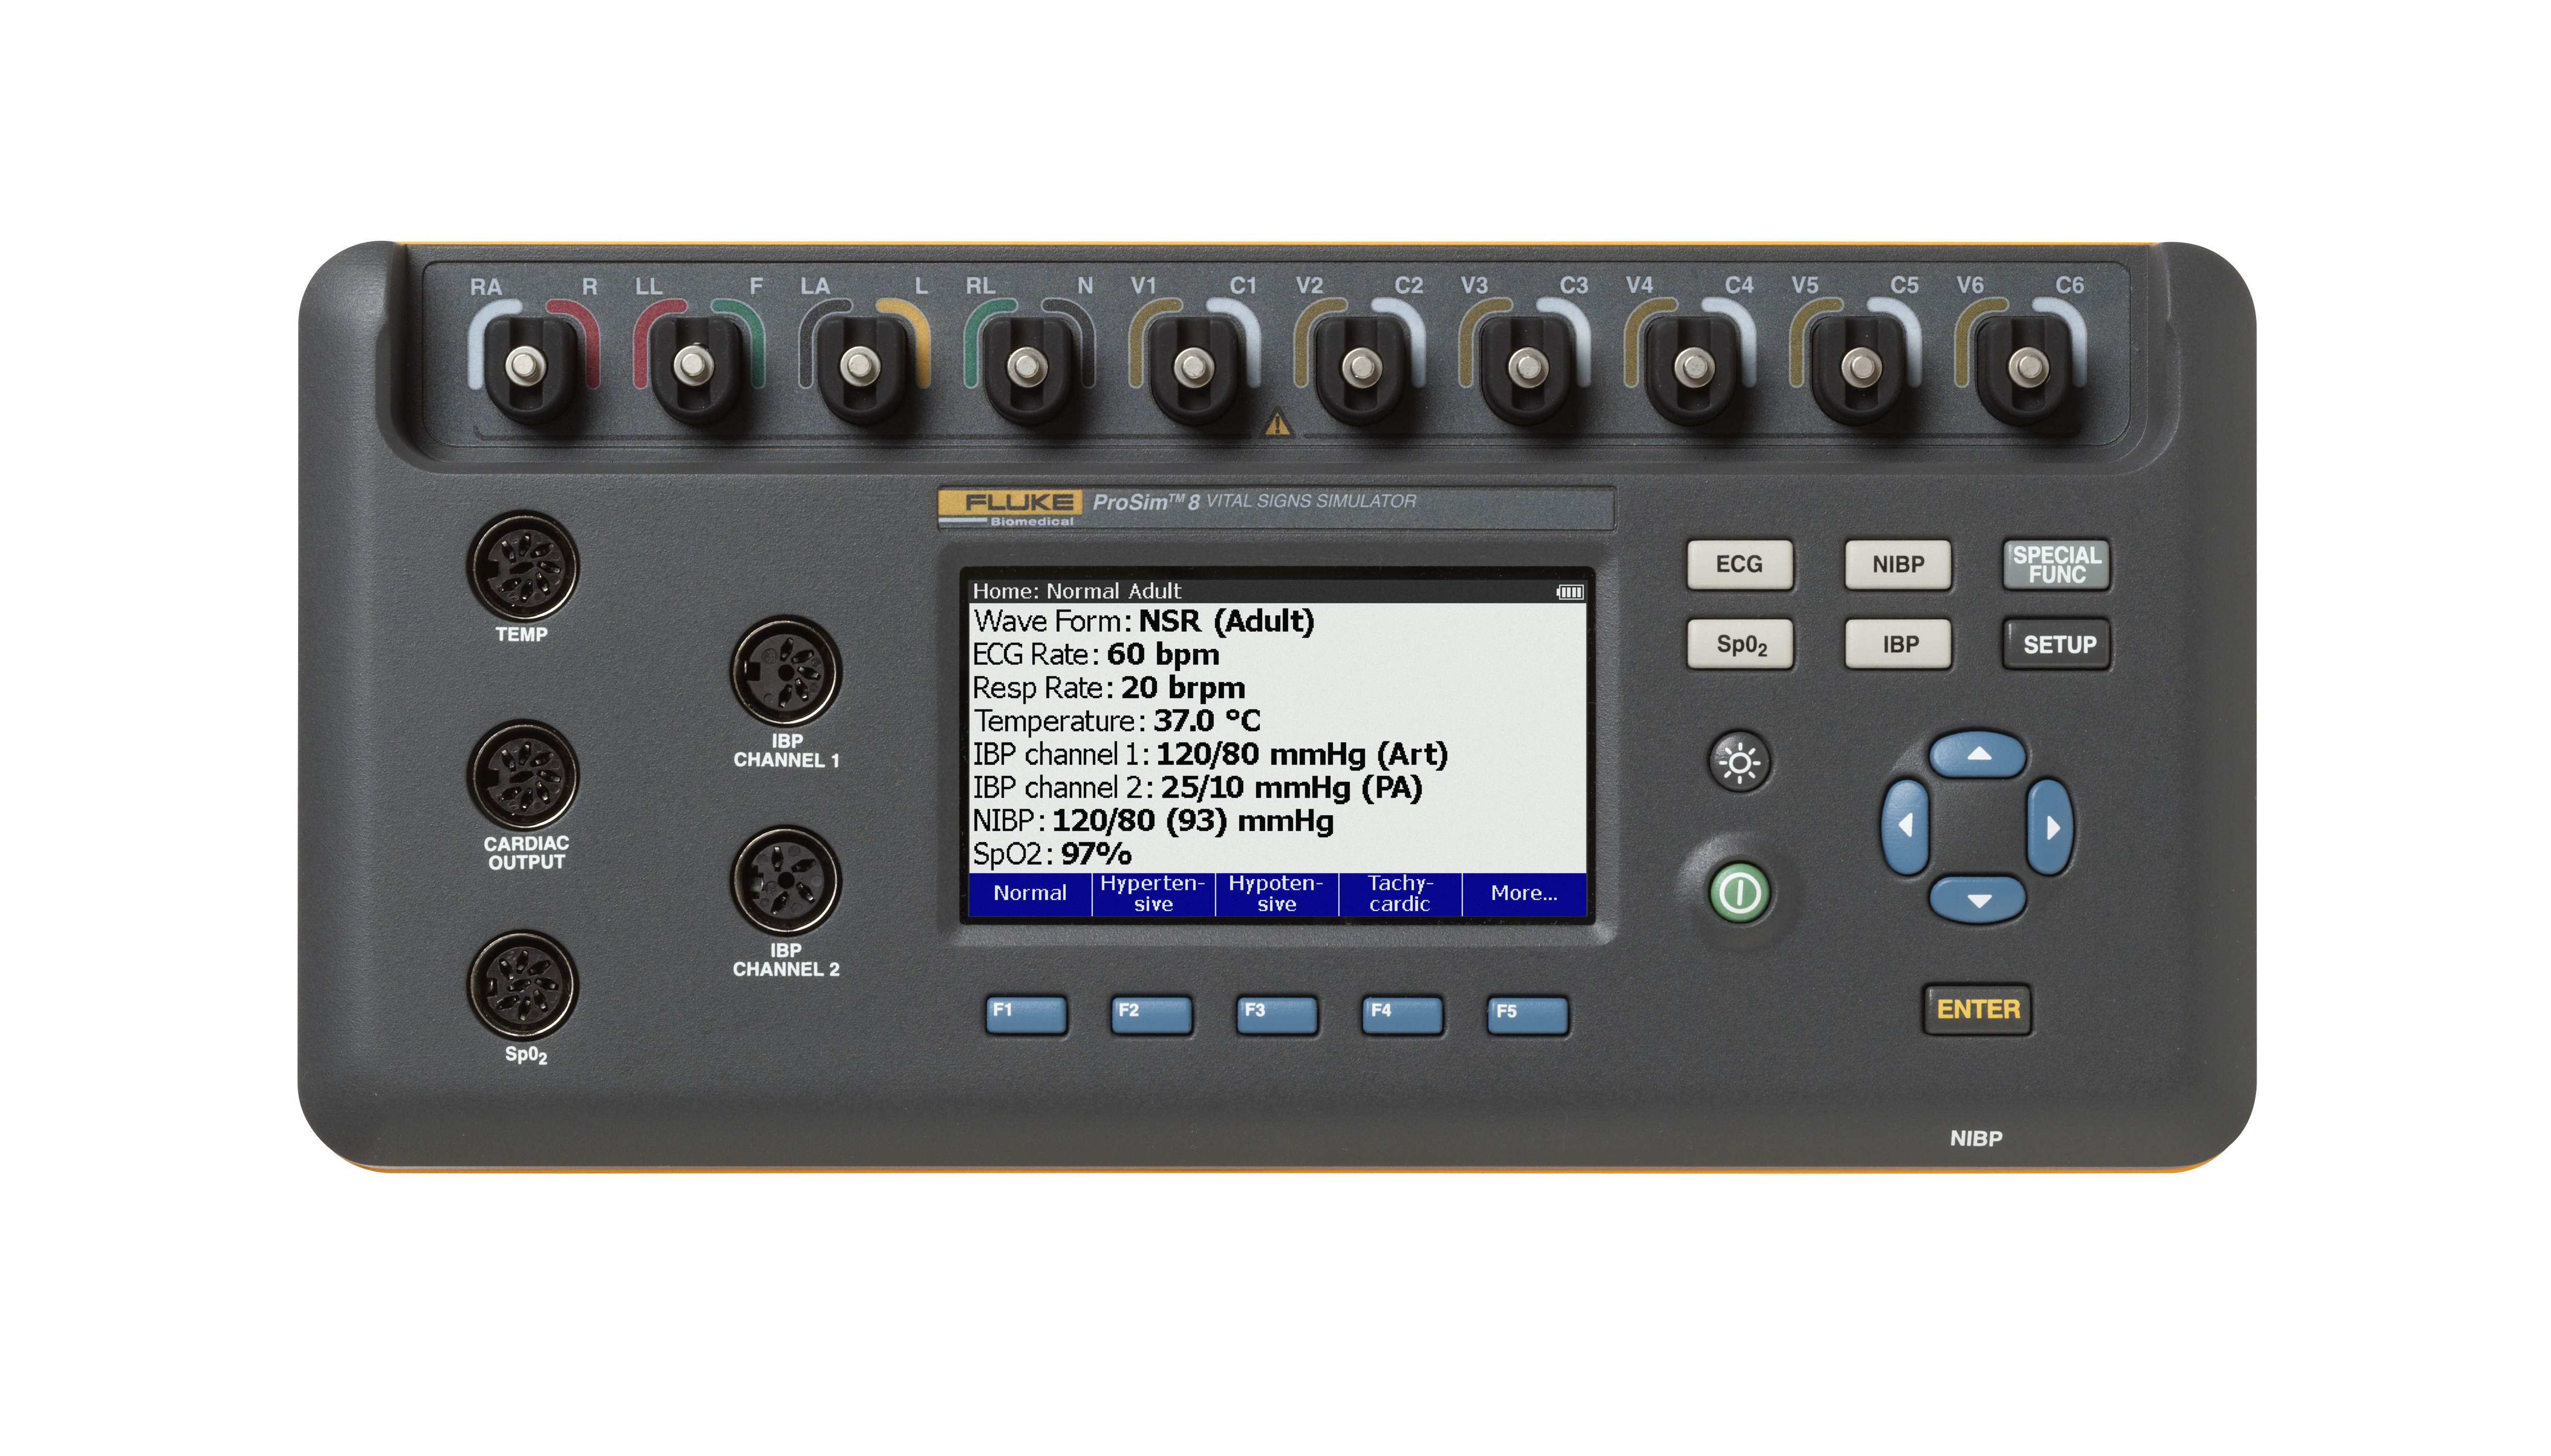The height and width of the screenshot is (1456, 2551).
Task: Click the right arrow navigation key
Action: [x=2050, y=827]
